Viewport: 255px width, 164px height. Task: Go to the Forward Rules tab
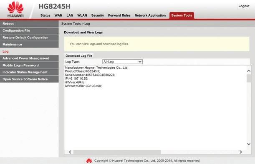point(119,15)
